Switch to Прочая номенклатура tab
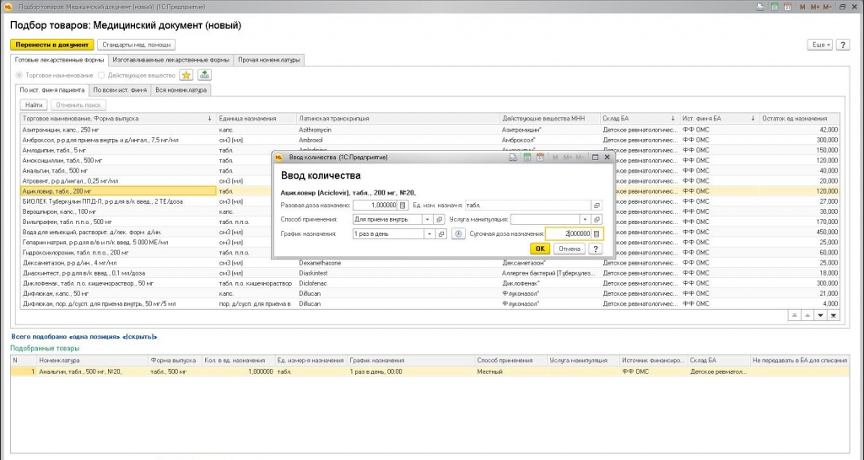The height and width of the screenshot is (460, 864). 269,60
